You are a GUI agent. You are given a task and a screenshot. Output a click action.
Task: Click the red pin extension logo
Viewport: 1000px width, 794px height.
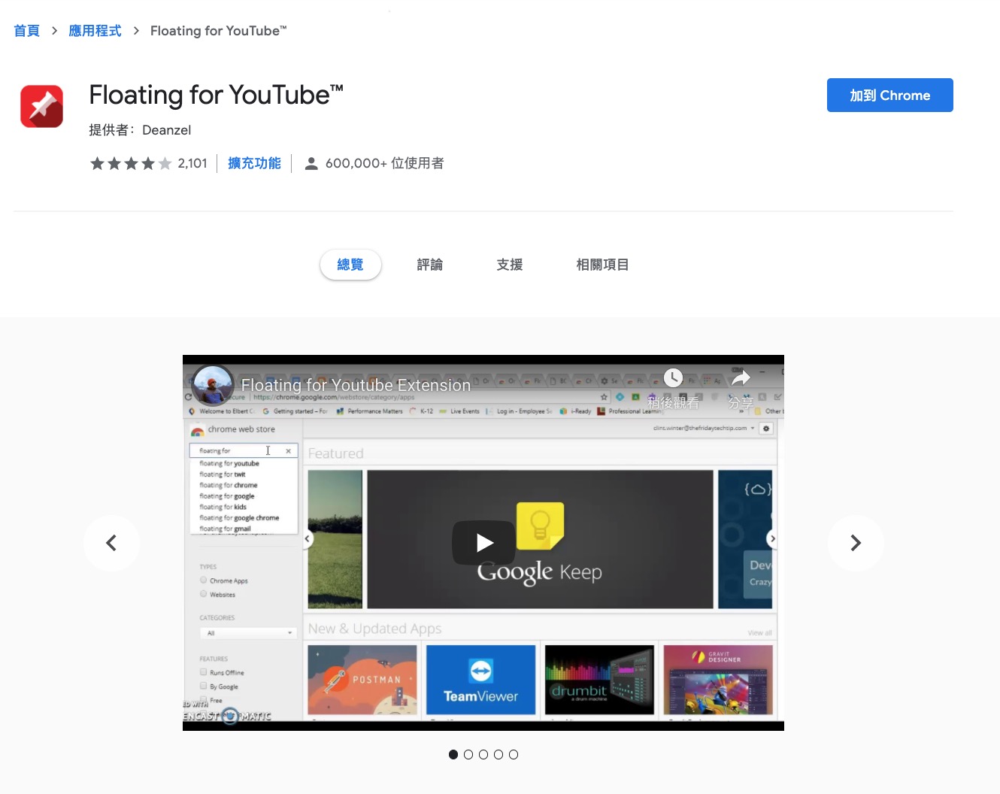click(x=42, y=106)
